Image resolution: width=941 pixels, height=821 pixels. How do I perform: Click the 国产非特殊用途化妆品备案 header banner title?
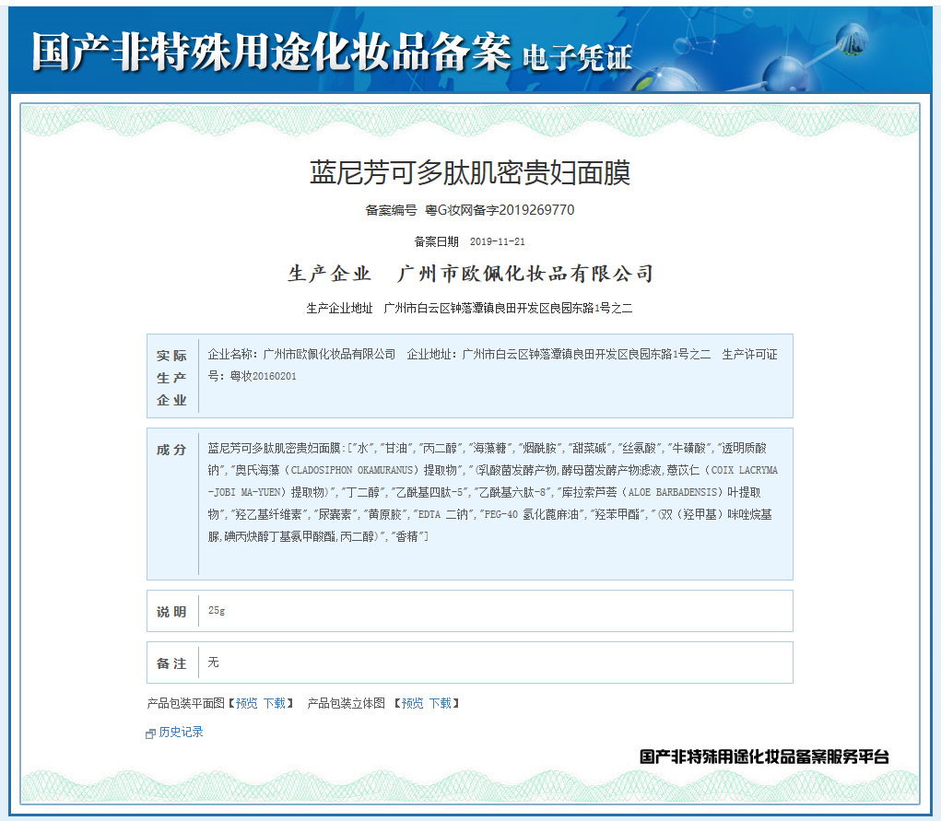point(271,53)
